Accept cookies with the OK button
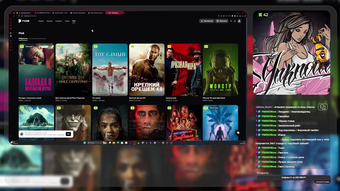Screen dimensions: 340x191 pyautogui.click(x=68, y=134)
